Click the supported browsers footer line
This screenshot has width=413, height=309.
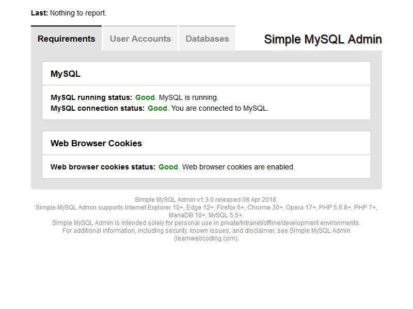point(206,208)
